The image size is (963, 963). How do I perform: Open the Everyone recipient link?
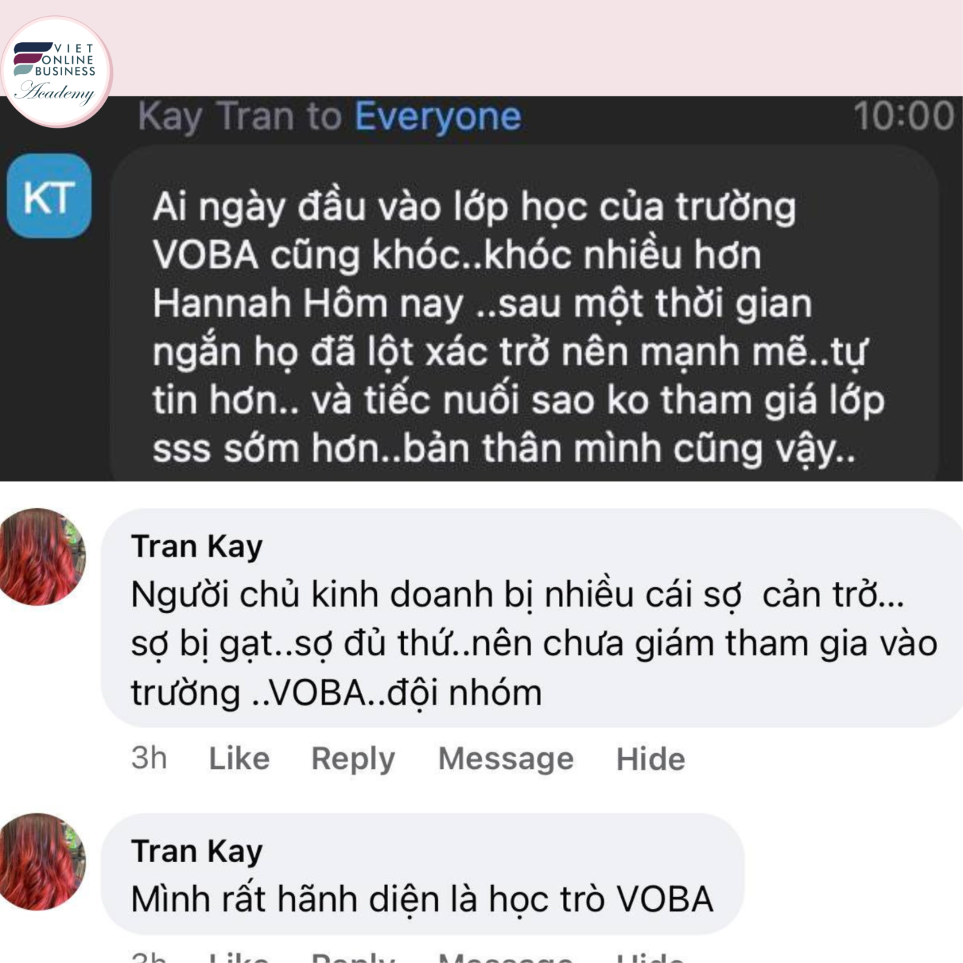(x=438, y=116)
